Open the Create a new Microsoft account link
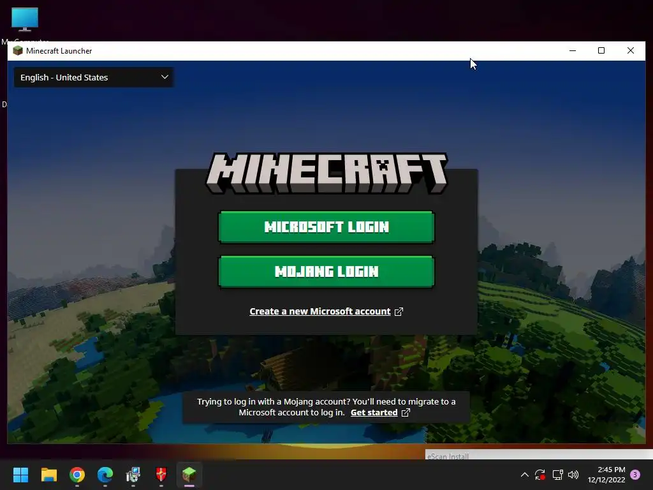Screen dimensions: 653x490 pyautogui.click(x=320, y=311)
